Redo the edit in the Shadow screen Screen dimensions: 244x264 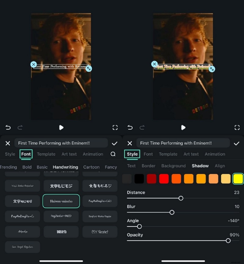142,128
